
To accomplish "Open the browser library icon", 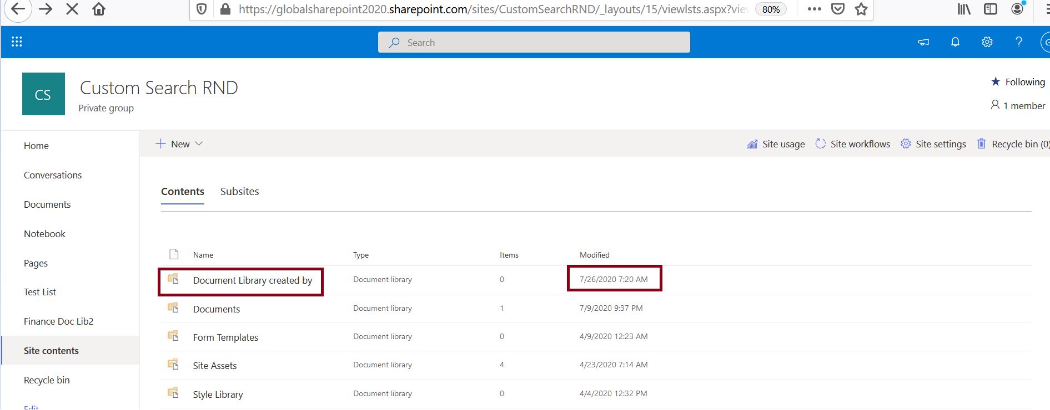I will pyautogui.click(x=964, y=9).
